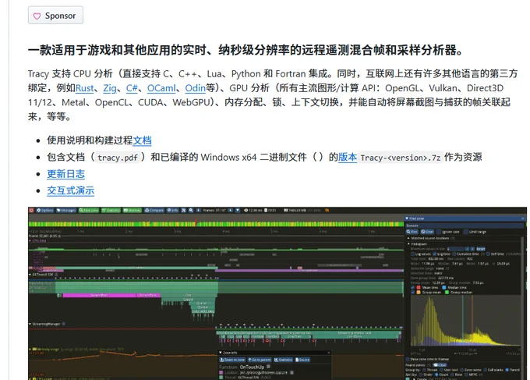Go to next frame arrow in Tracy
The width and height of the screenshot is (530, 380).
coord(230,210)
